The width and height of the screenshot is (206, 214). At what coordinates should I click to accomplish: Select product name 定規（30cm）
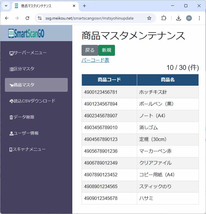tap(153, 139)
